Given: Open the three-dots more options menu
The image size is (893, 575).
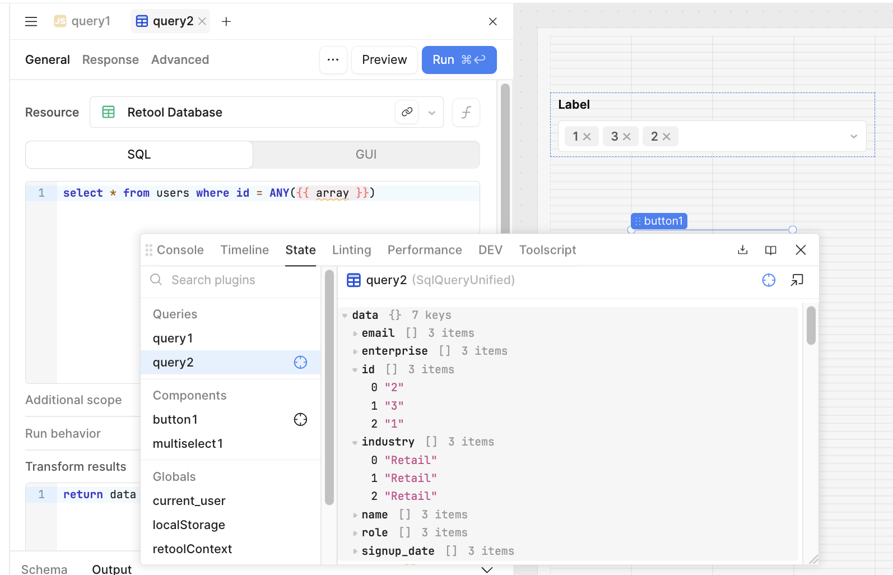Looking at the screenshot, I should click(333, 60).
